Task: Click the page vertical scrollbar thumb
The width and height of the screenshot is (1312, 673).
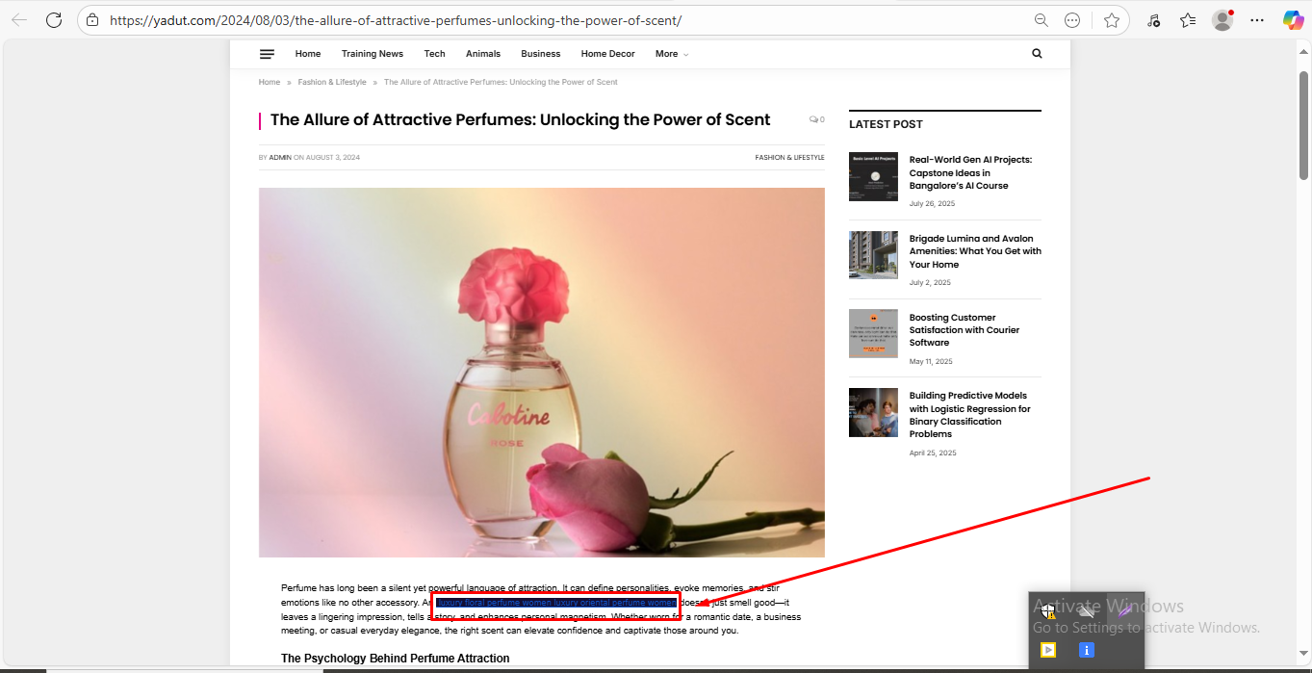Action: (x=1303, y=125)
